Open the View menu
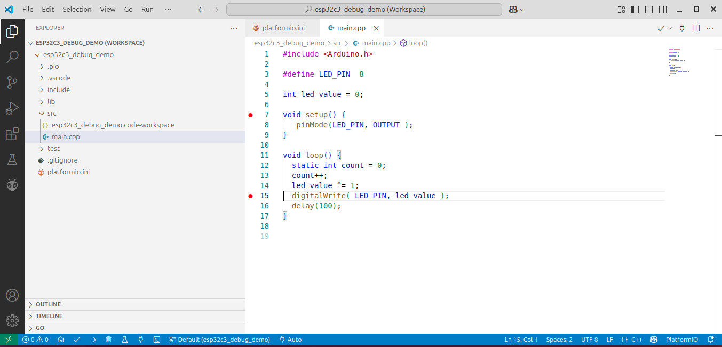 click(107, 10)
